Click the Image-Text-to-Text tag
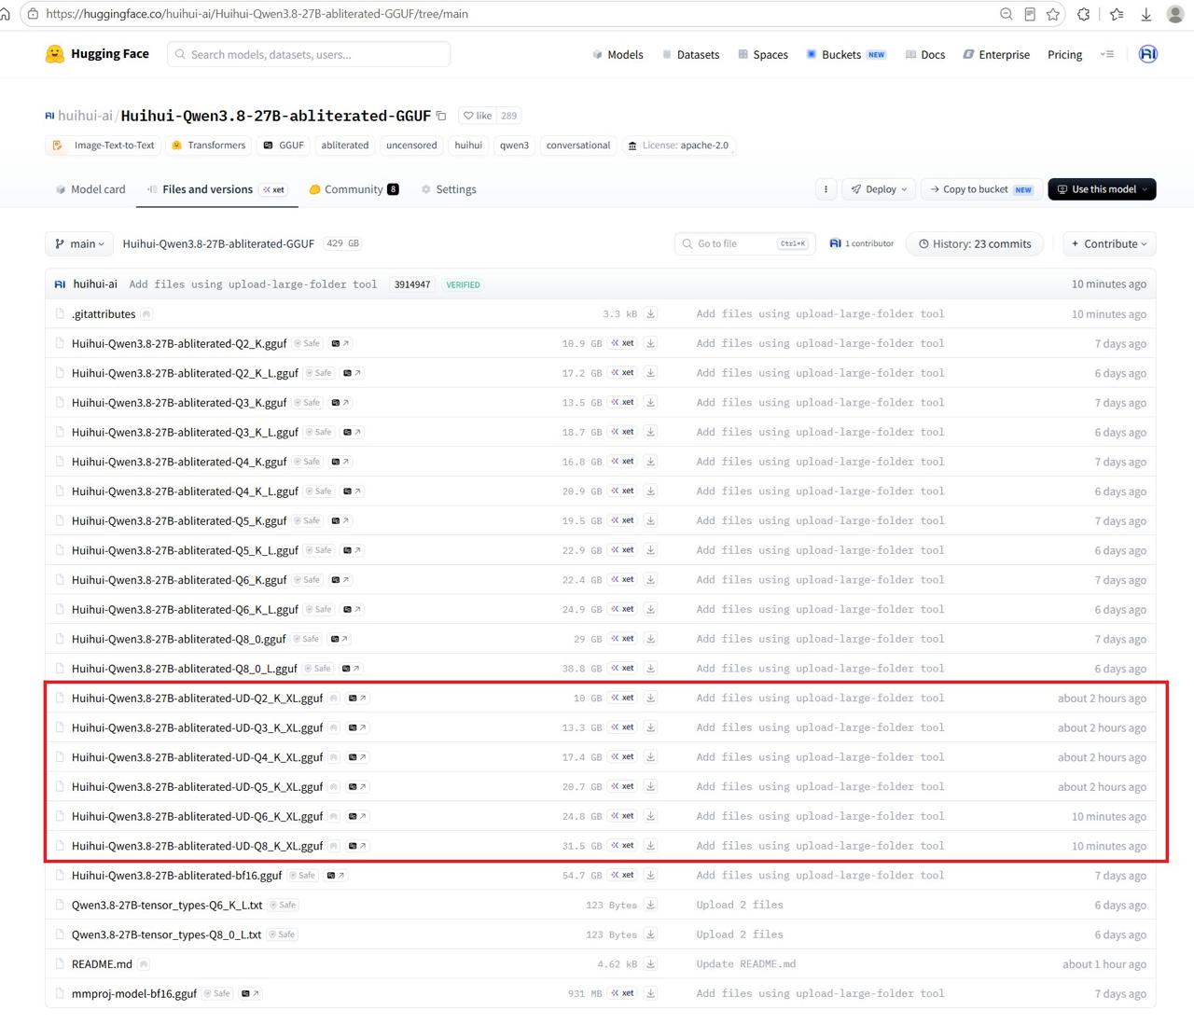 104,145
